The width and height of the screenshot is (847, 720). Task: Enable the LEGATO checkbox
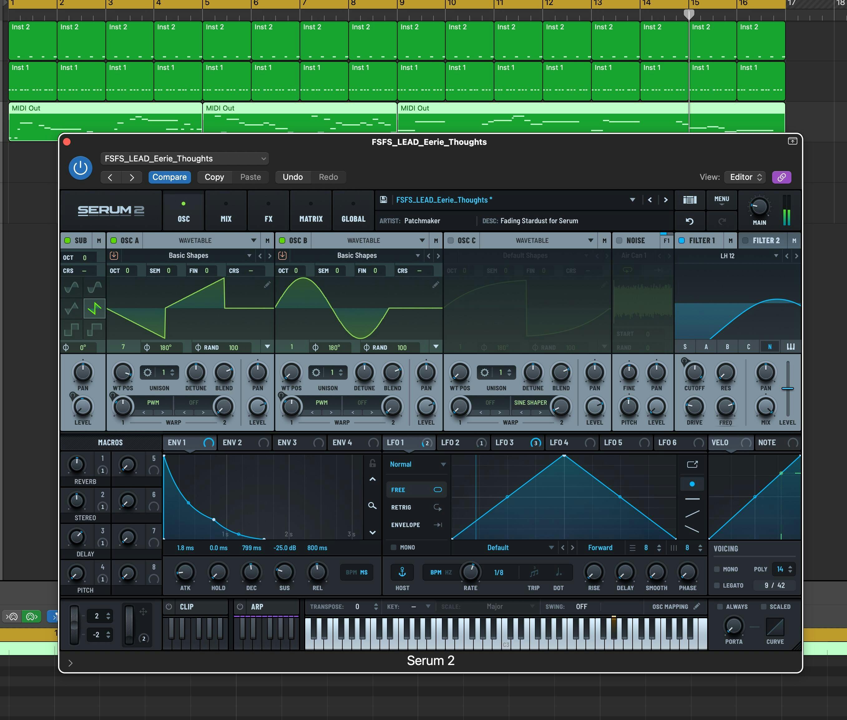[x=717, y=585]
